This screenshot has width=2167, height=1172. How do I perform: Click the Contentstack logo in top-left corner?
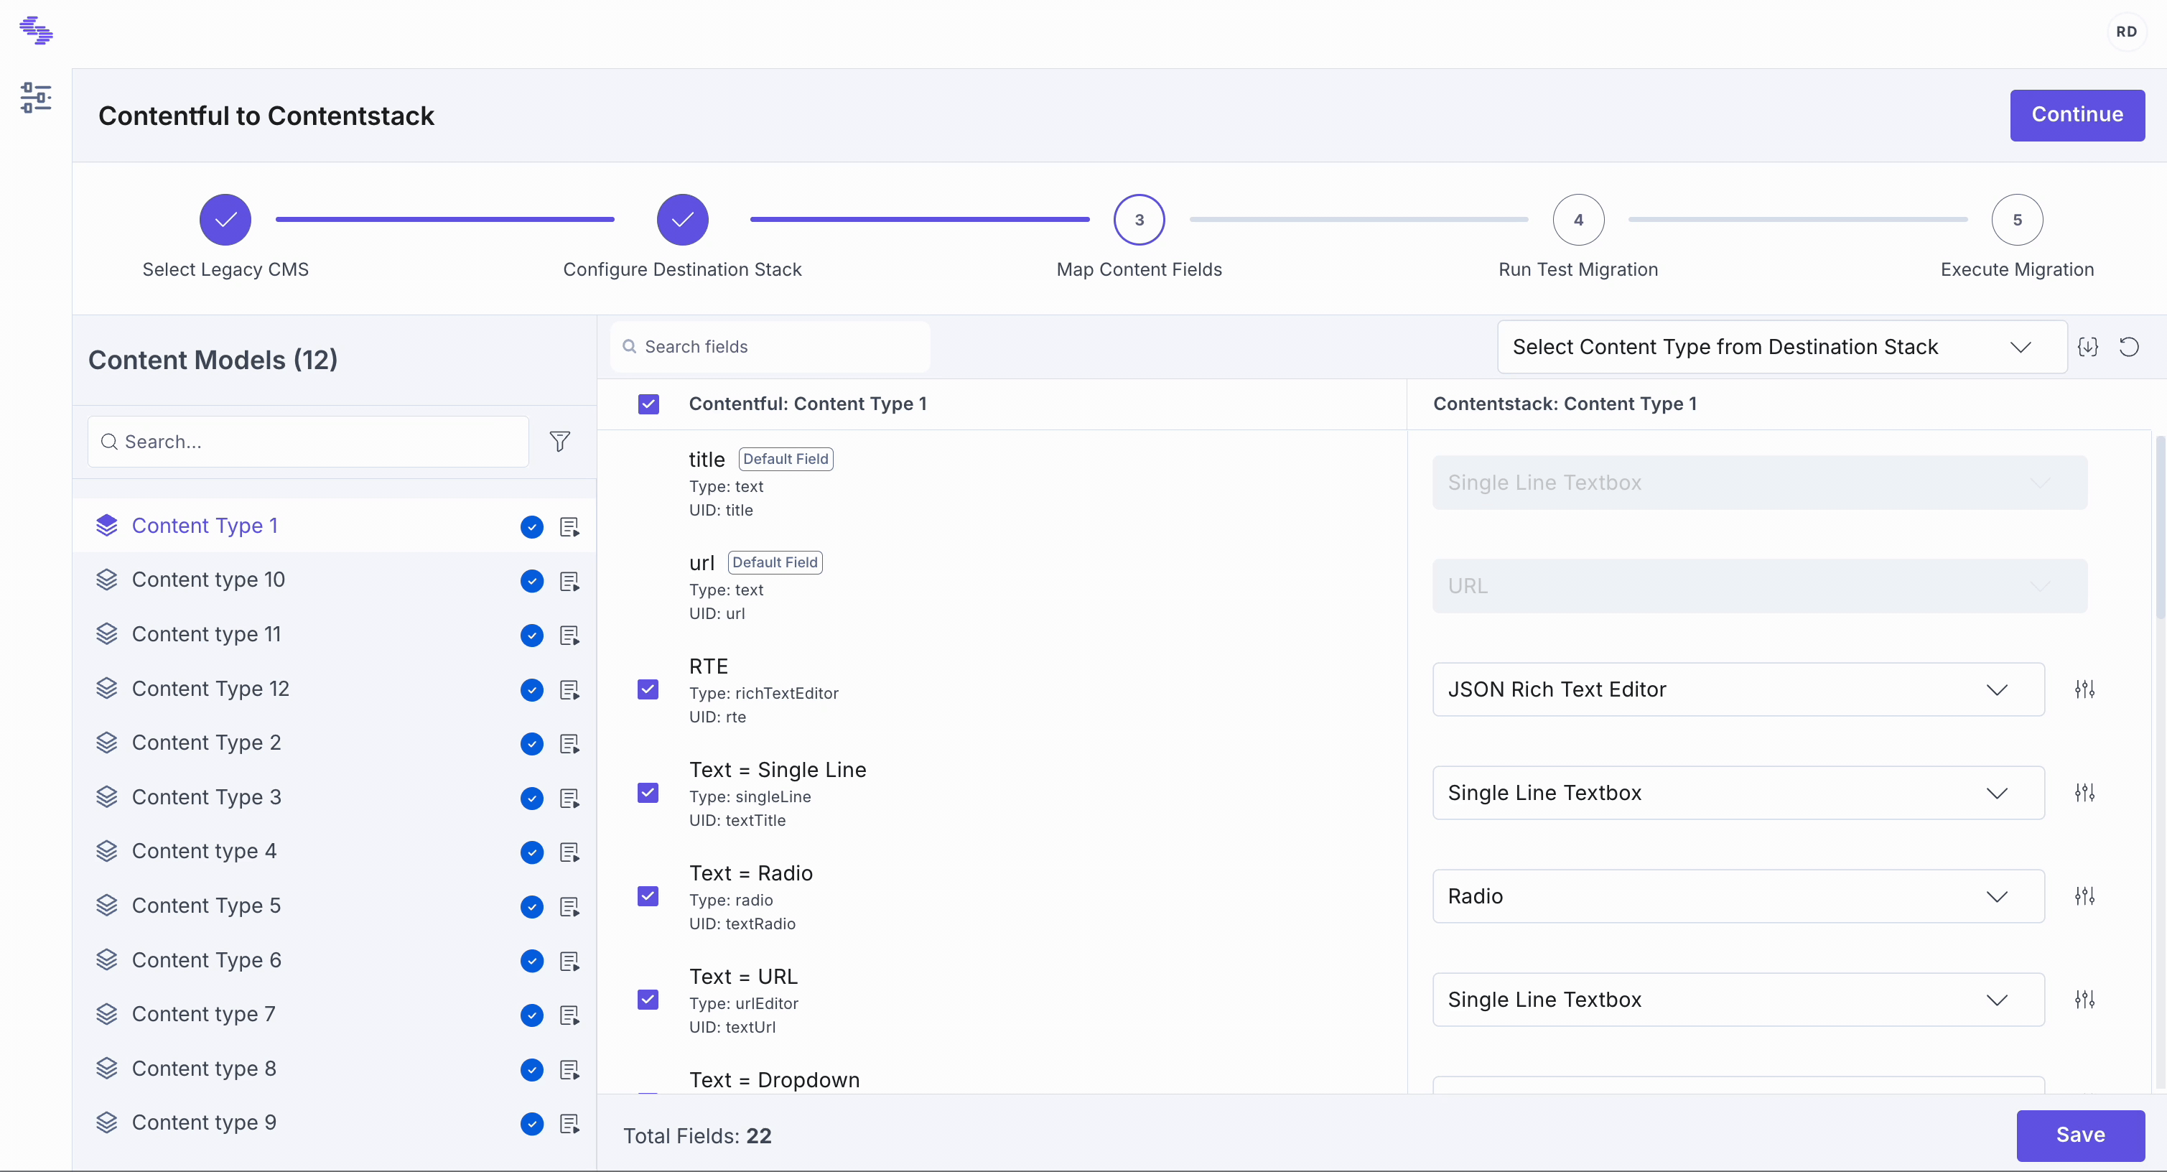pyautogui.click(x=35, y=31)
